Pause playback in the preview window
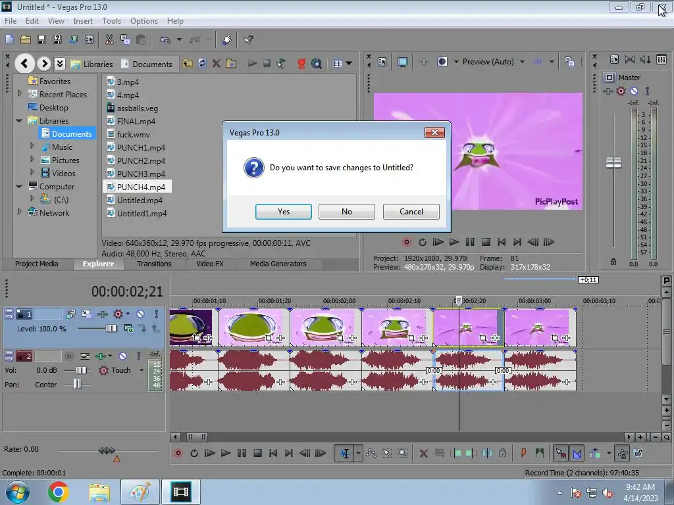674x505 pixels. 470,242
